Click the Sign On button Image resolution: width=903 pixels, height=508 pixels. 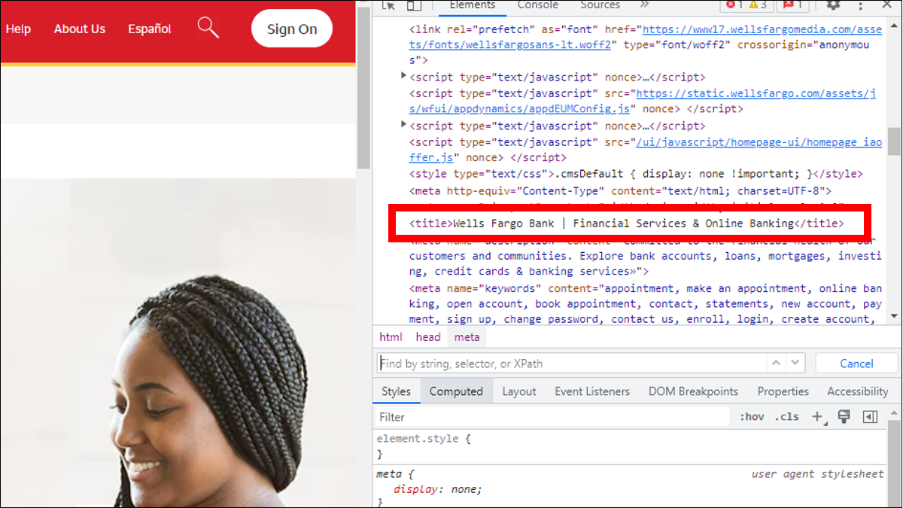[x=292, y=29]
